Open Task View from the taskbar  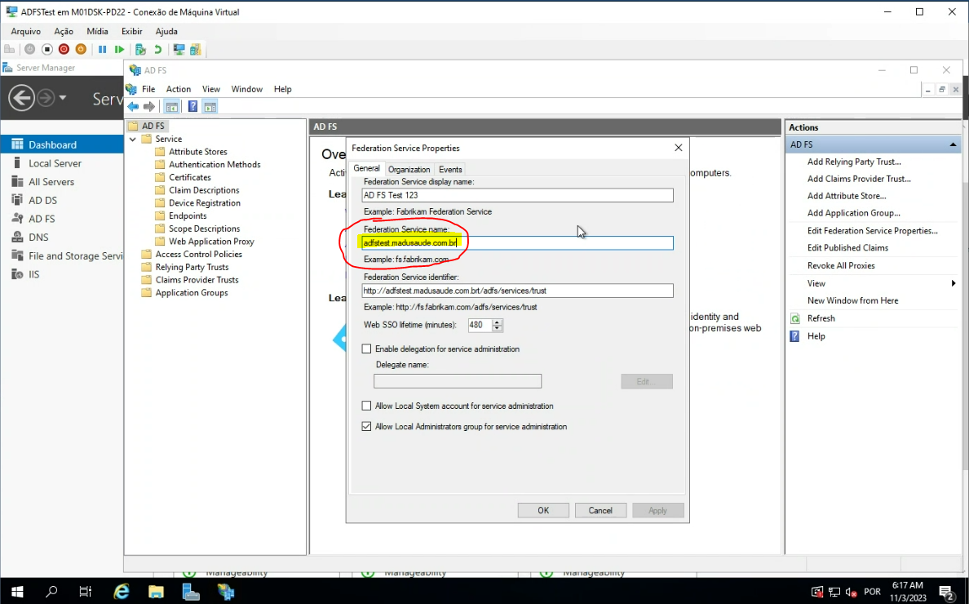click(86, 592)
